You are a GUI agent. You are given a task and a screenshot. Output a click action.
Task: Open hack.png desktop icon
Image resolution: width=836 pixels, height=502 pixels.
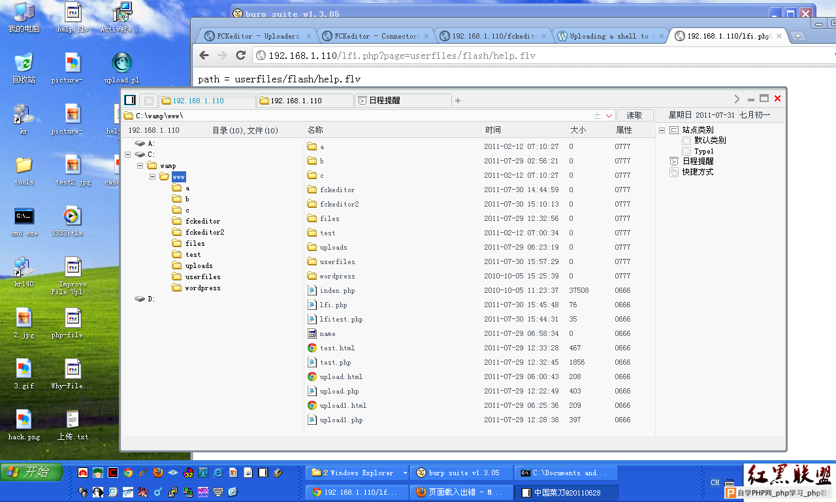pyautogui.click(x=24, y=425)
